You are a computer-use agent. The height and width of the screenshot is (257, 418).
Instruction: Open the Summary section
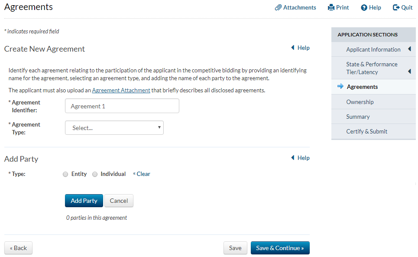pyautogui.click(x=358, y=117)
